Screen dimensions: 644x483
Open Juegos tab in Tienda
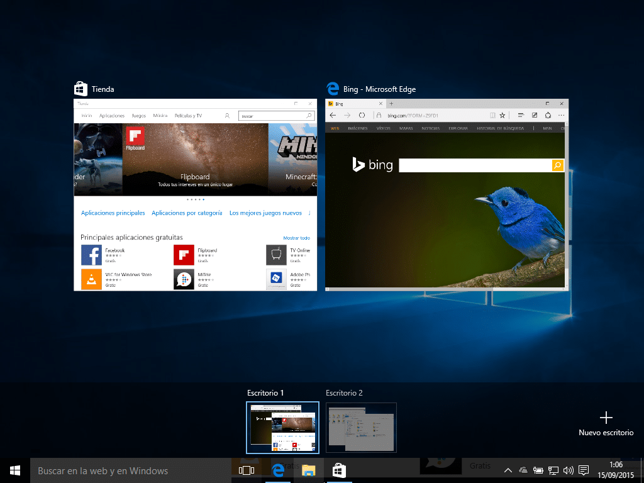[x=139, y=116]
